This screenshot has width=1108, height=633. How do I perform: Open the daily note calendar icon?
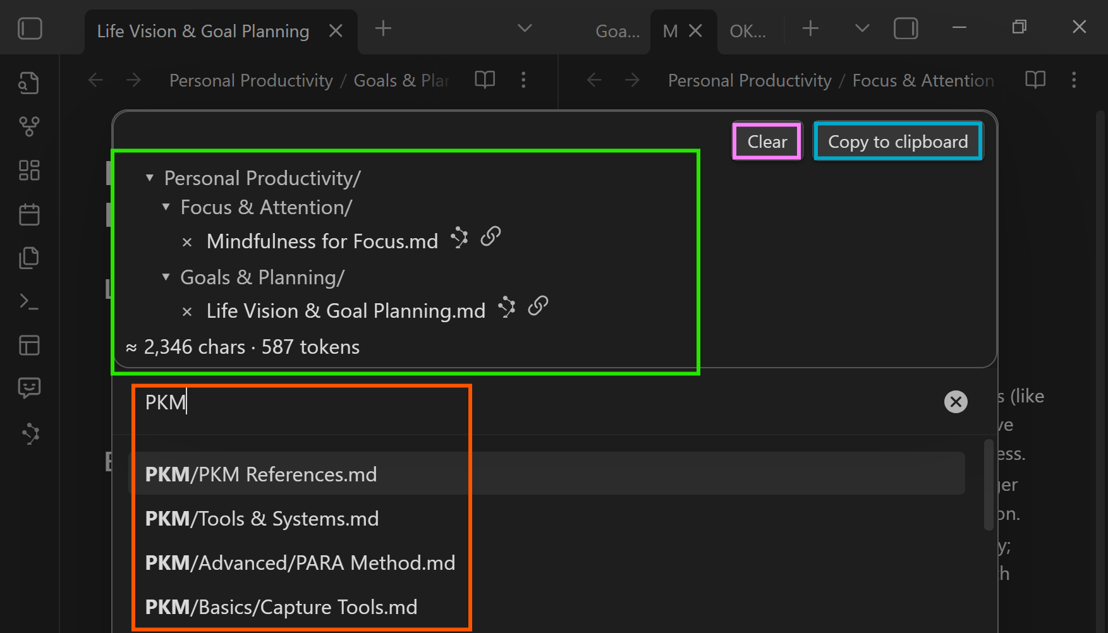tap(29, 215)
